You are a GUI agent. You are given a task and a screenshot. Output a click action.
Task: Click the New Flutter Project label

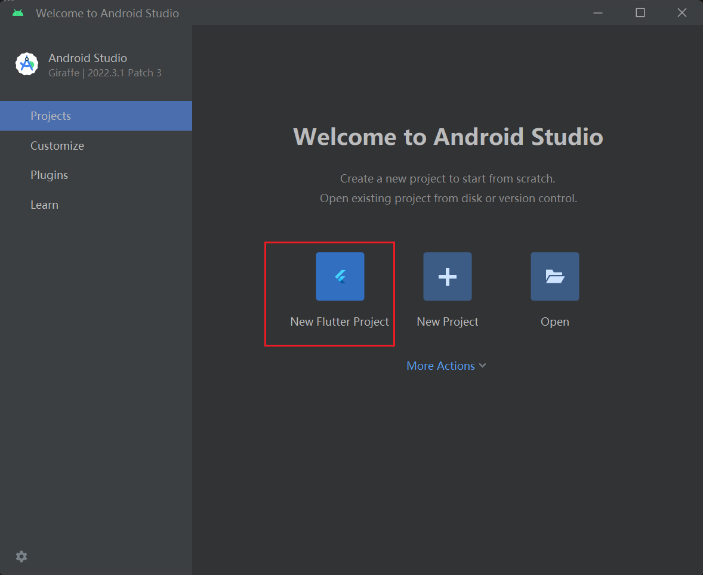[x=340, y=321]
